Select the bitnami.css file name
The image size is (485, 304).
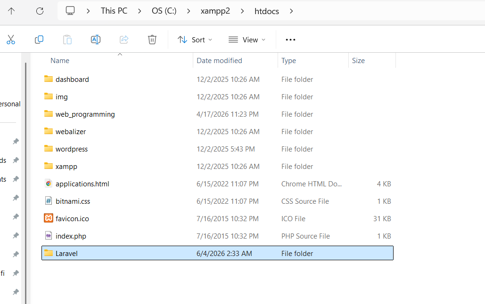73,201
